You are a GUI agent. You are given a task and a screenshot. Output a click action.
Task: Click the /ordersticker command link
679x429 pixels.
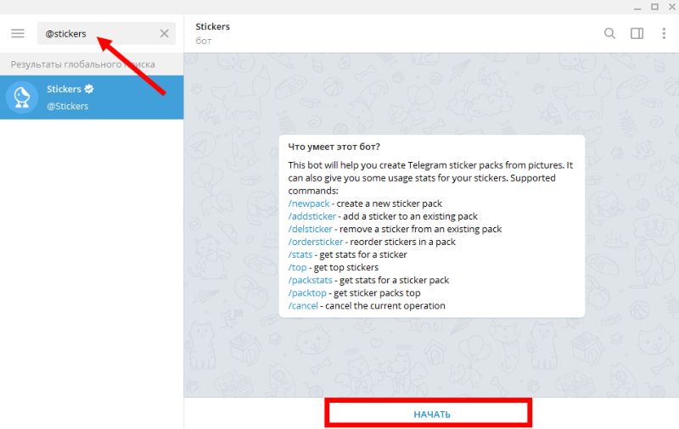pyautogui.click(x=315, y=242)
